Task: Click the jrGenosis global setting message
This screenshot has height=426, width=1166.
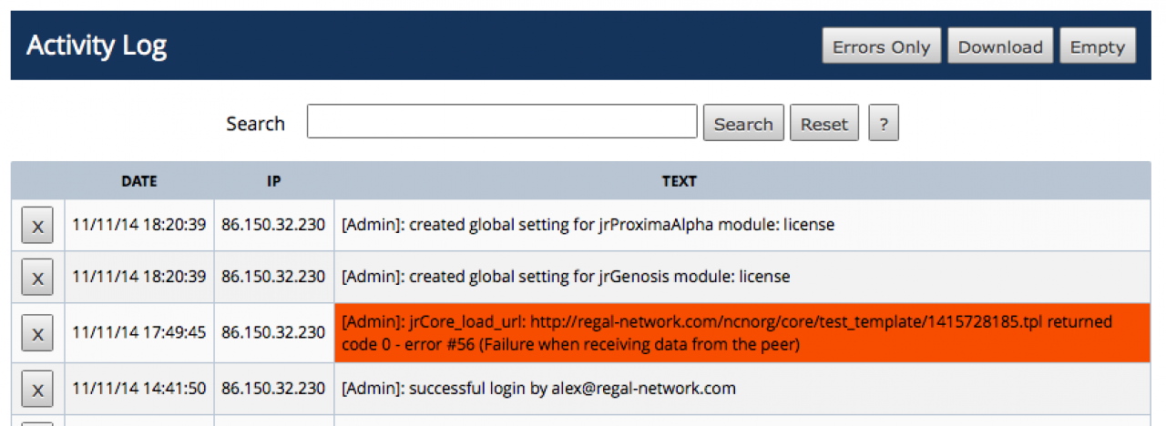Action: coord(566,276)
